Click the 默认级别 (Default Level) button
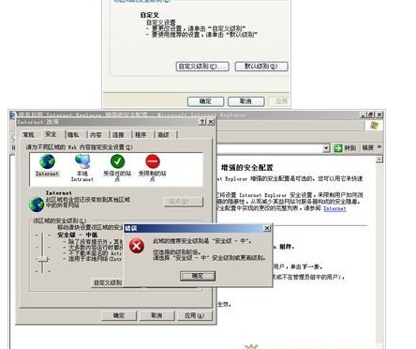This screenshot has width=416, height=349. (261, 67)
